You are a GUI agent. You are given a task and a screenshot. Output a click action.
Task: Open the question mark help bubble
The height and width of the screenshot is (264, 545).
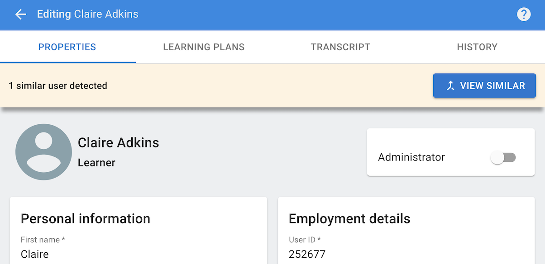point(524,14)
